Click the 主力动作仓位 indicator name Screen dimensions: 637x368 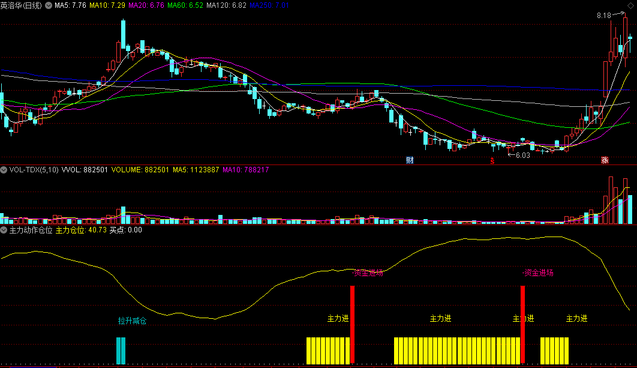point(31,230)
